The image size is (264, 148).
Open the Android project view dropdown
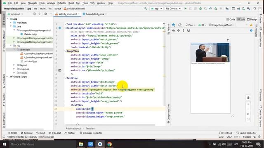[x=15, y=14]
